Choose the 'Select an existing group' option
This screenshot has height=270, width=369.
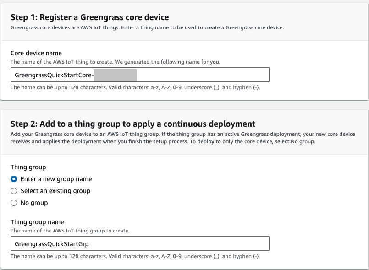[14, 191]
